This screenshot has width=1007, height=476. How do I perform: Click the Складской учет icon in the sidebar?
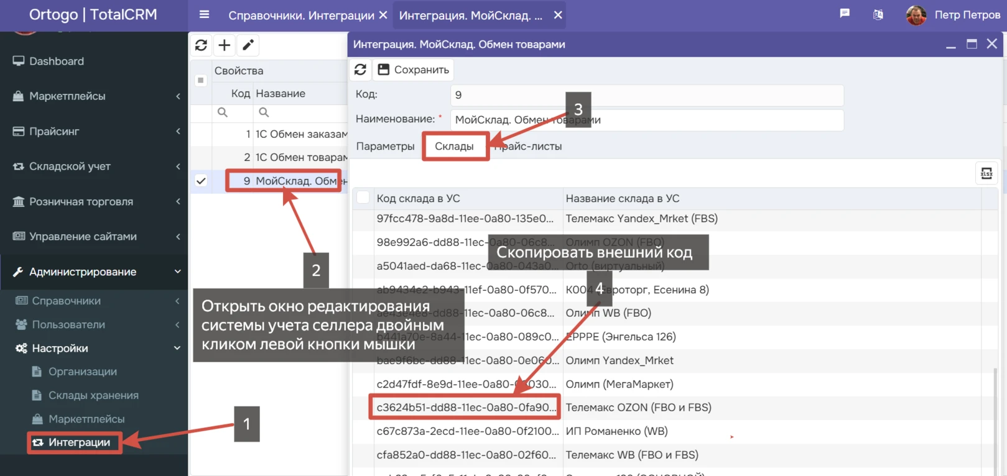pos(19,167)
